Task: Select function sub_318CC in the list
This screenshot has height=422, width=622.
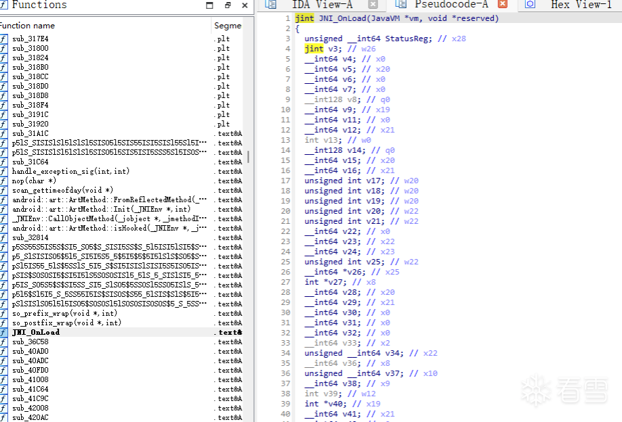Action: [30, 77]
